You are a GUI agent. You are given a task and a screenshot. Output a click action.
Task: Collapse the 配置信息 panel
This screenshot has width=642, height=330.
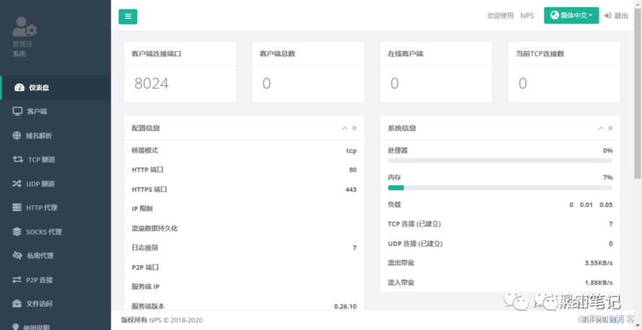tap(345, 129)
